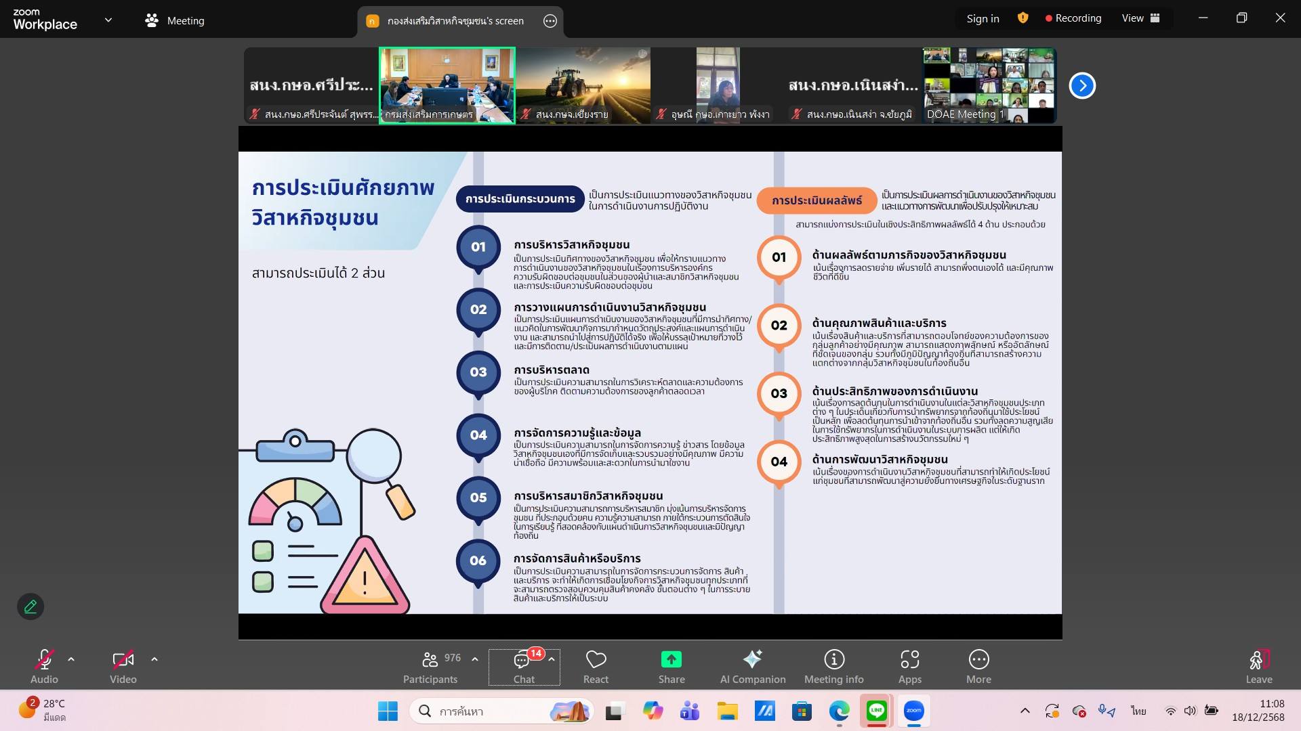
Task: Click the Sign in button
Action: pos(983,18)
